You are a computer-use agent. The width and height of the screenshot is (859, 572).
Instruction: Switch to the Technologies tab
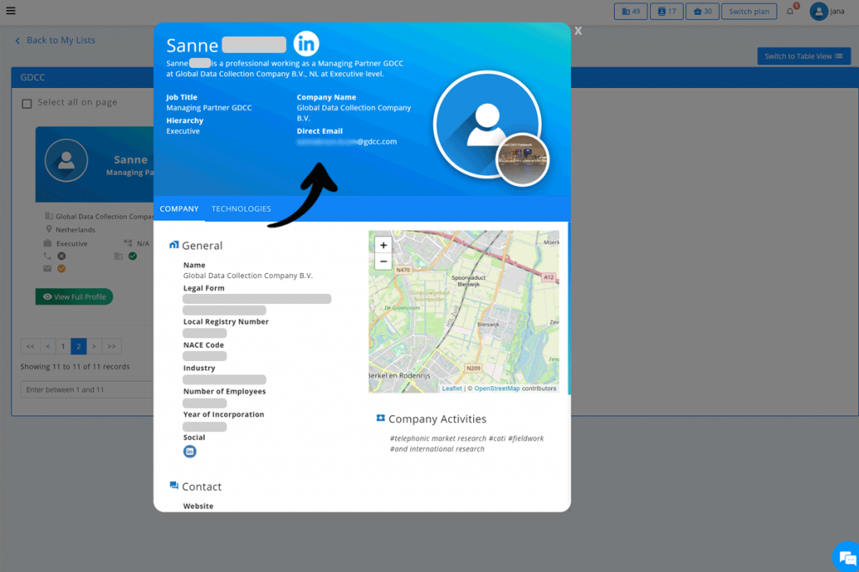point(241,209)
